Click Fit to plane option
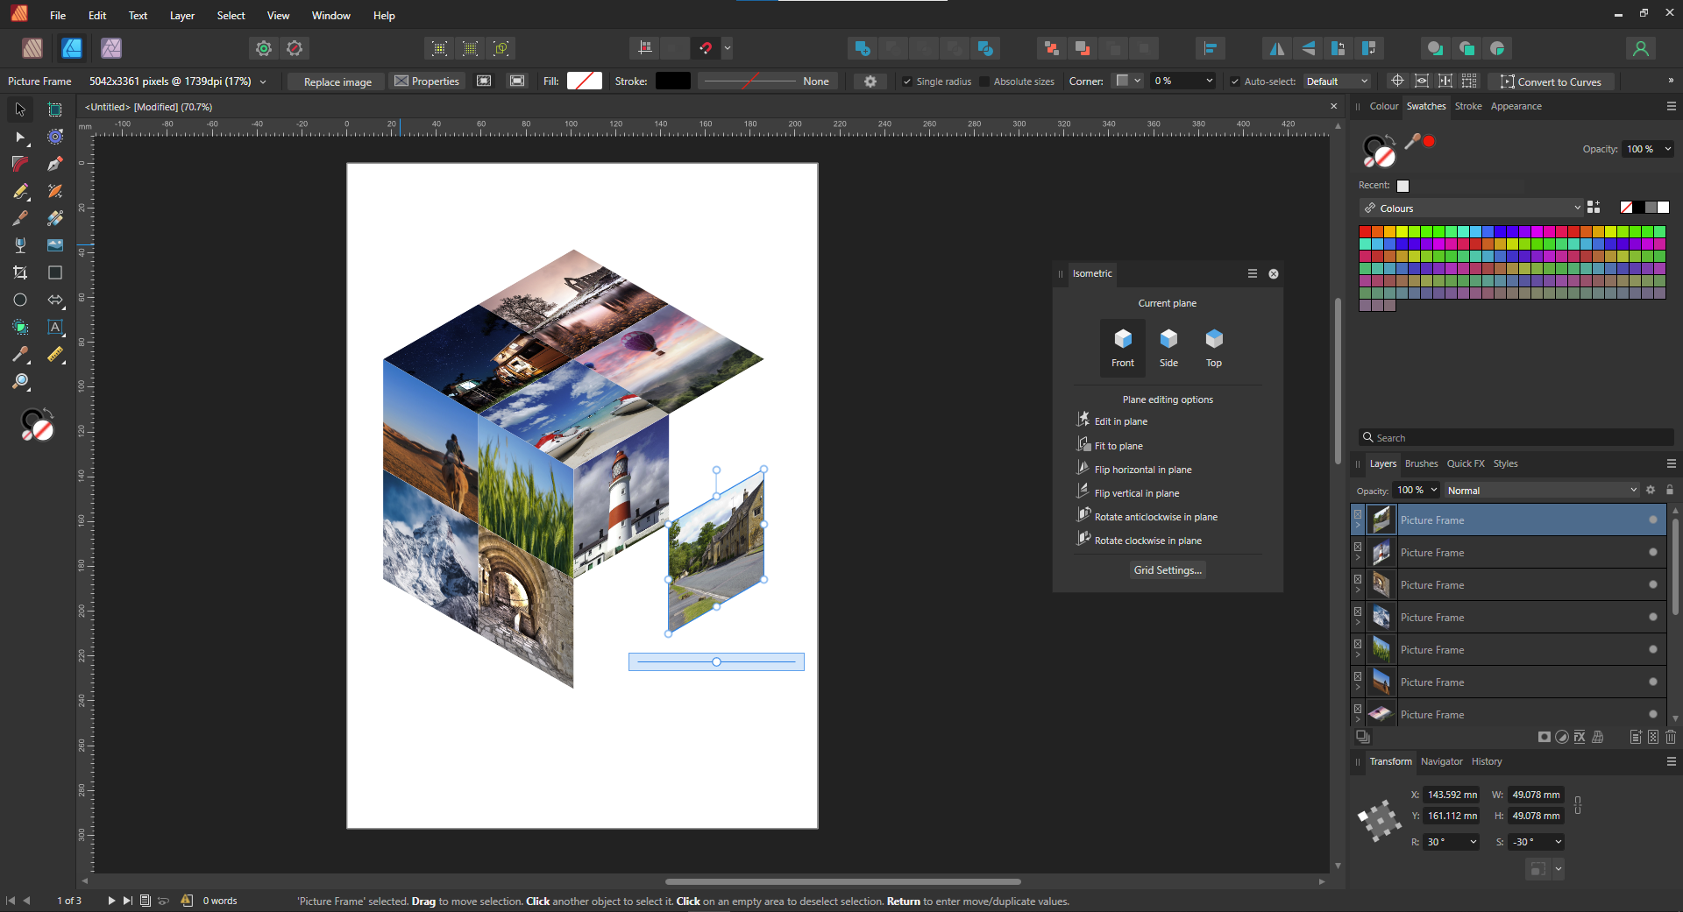Image resolution: width=1683 pixels, height=912 pixels. [x=1118, y=446]
